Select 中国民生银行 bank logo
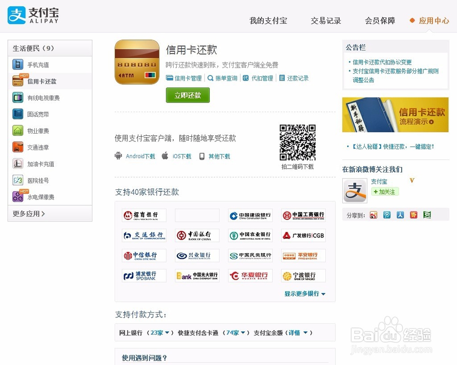457x365 pixels. point(250,256)
